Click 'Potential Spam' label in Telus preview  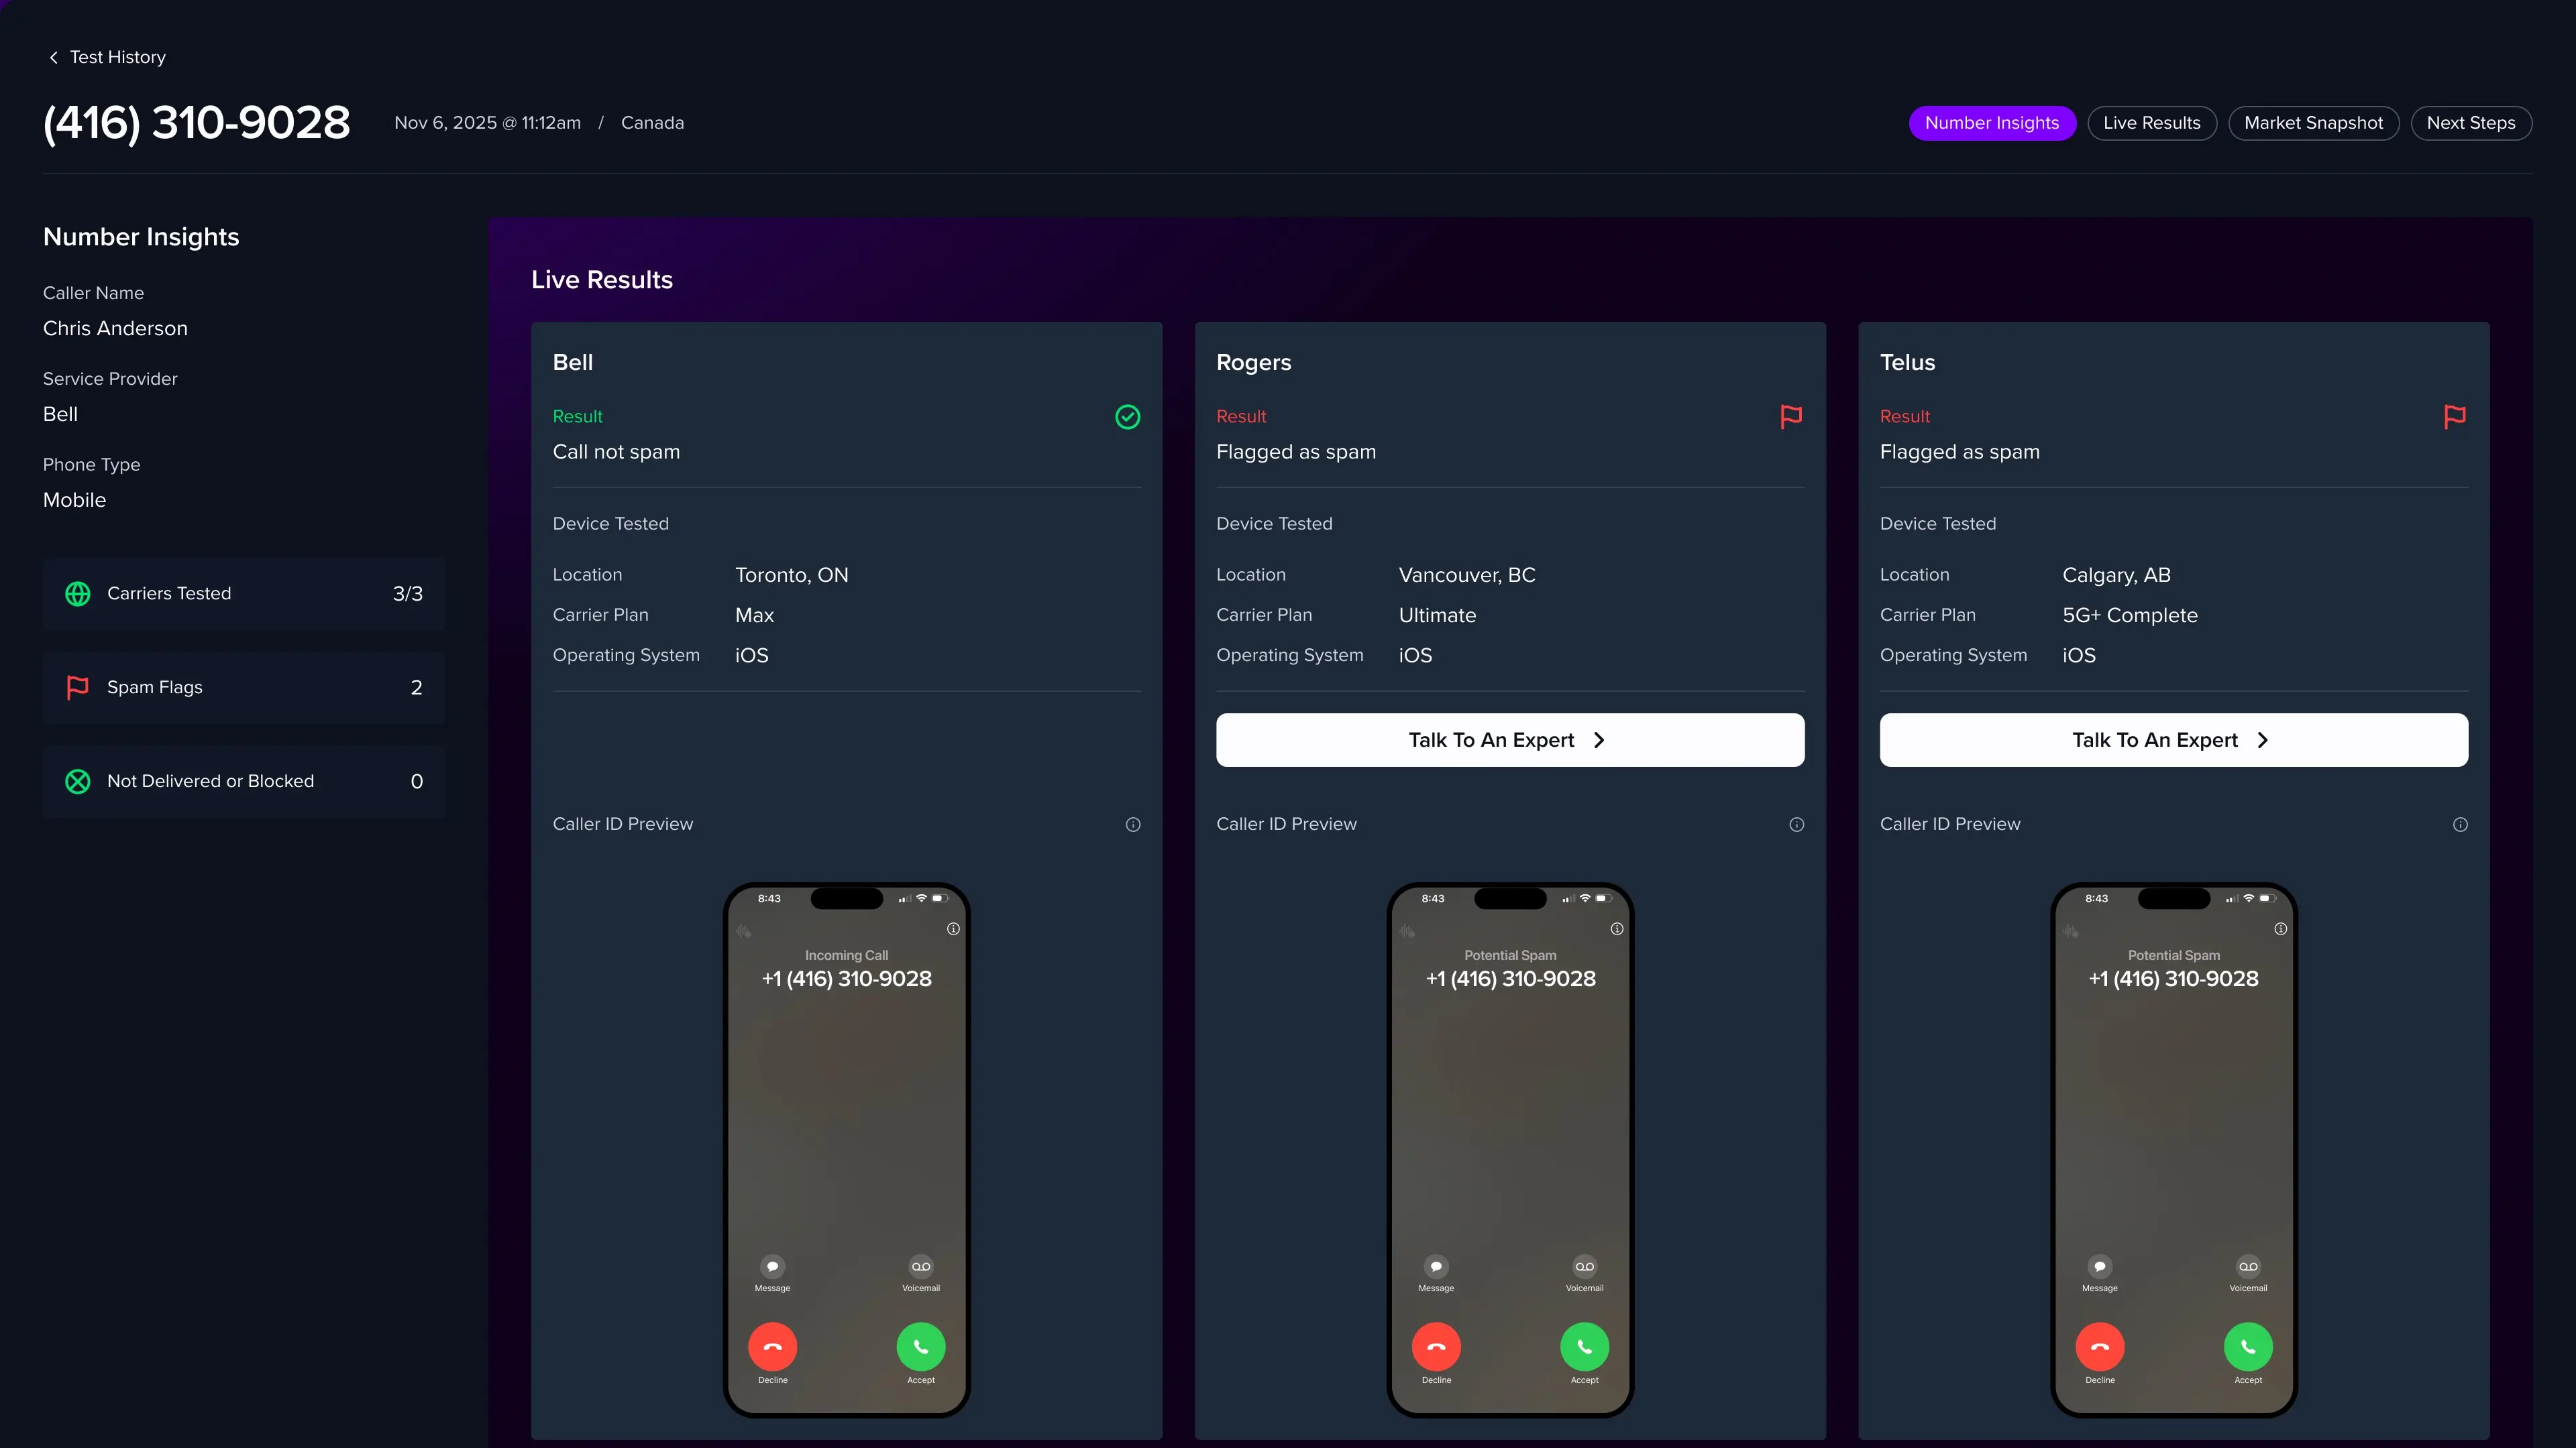(x=2173, y=955)
